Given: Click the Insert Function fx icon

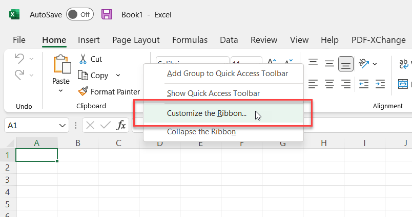Looking at the screenshot, I should coord(121,125).
